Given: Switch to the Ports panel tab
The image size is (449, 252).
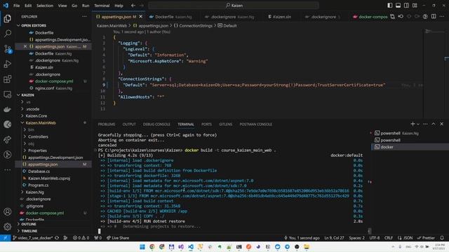Looking at the screenshot, I should [206, 125].
